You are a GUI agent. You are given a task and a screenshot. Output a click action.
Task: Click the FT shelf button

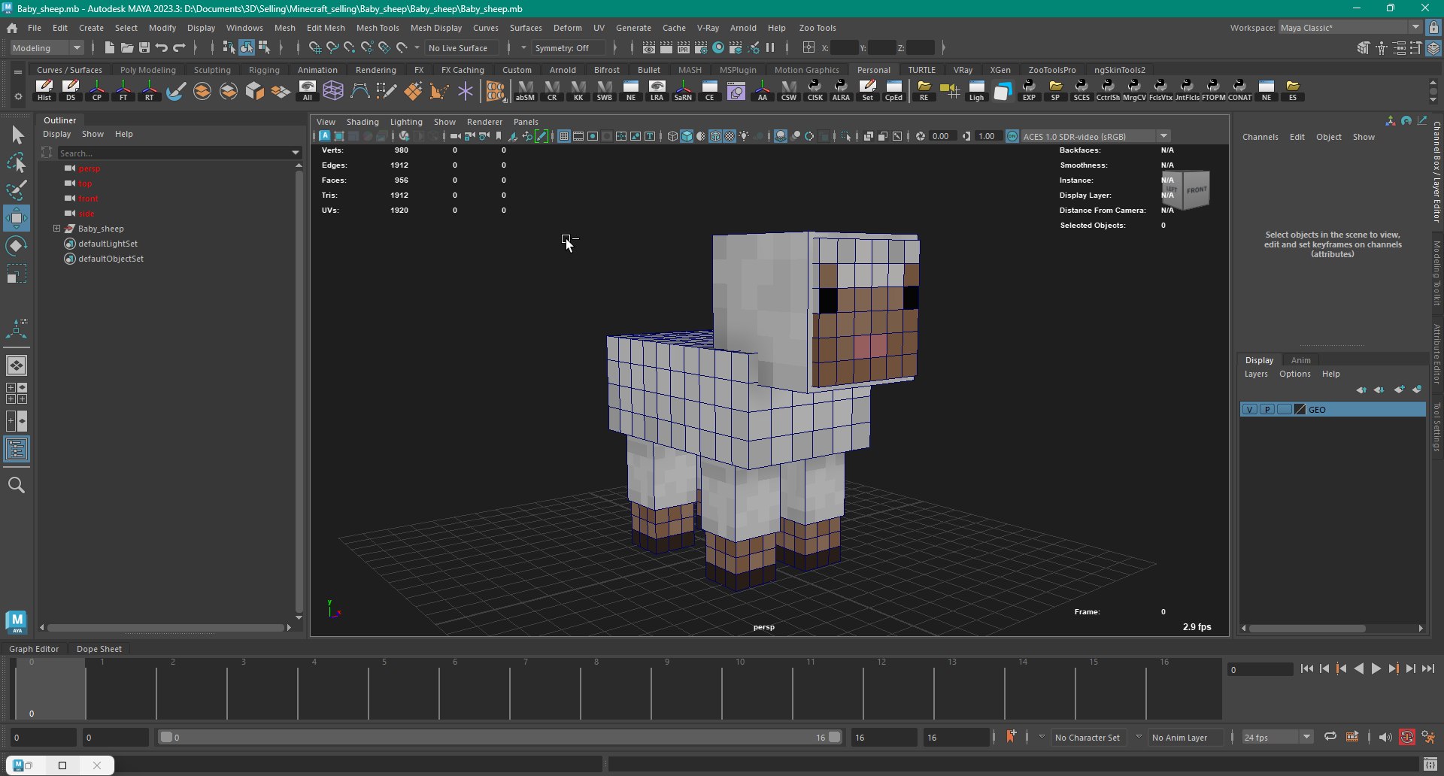(123, 90)
